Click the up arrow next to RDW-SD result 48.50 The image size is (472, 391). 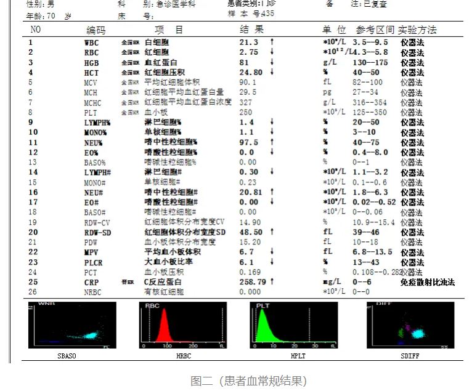point(272,232)
